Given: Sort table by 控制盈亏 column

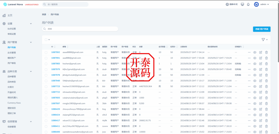Looking at the screenshot, I should tap(239, 47).
